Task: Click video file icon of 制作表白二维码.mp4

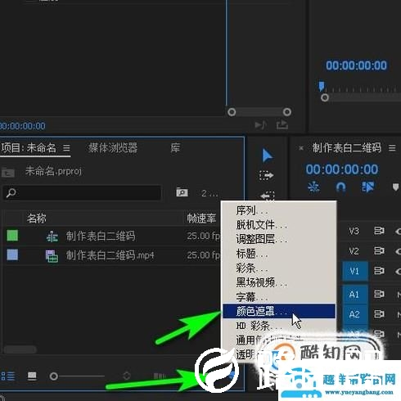Action: click(x=52, y=256)
